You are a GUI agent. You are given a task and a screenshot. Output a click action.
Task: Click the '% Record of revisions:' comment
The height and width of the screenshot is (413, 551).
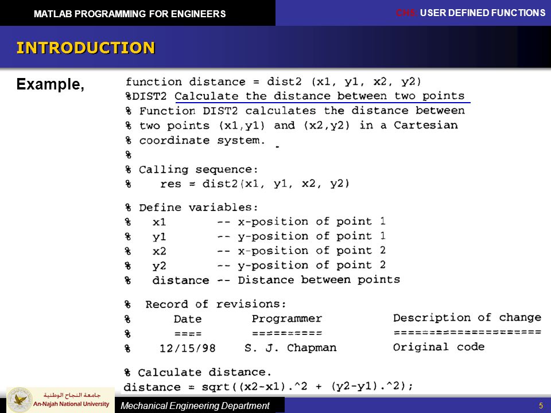click(205, 304)
